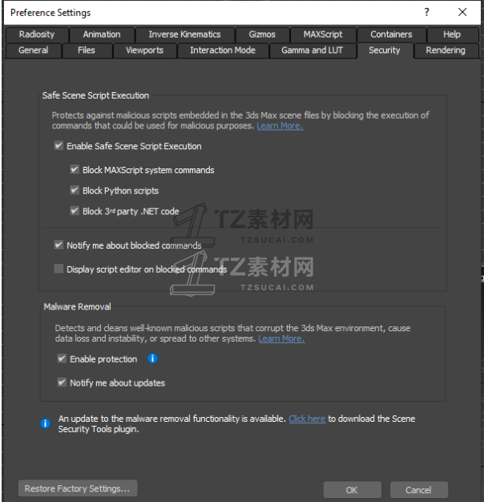Close the Preference Settings dialog
Screen dimensions: 484x502
(x=462, y=12)
